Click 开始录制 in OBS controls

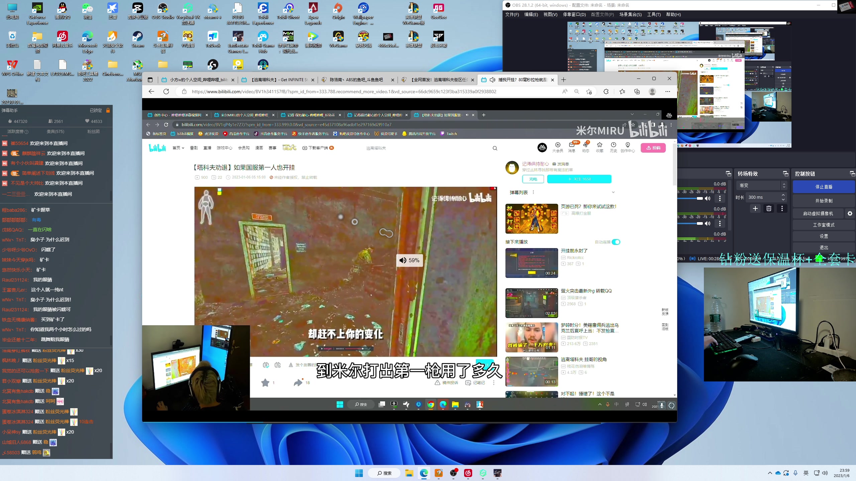(824, 201)
